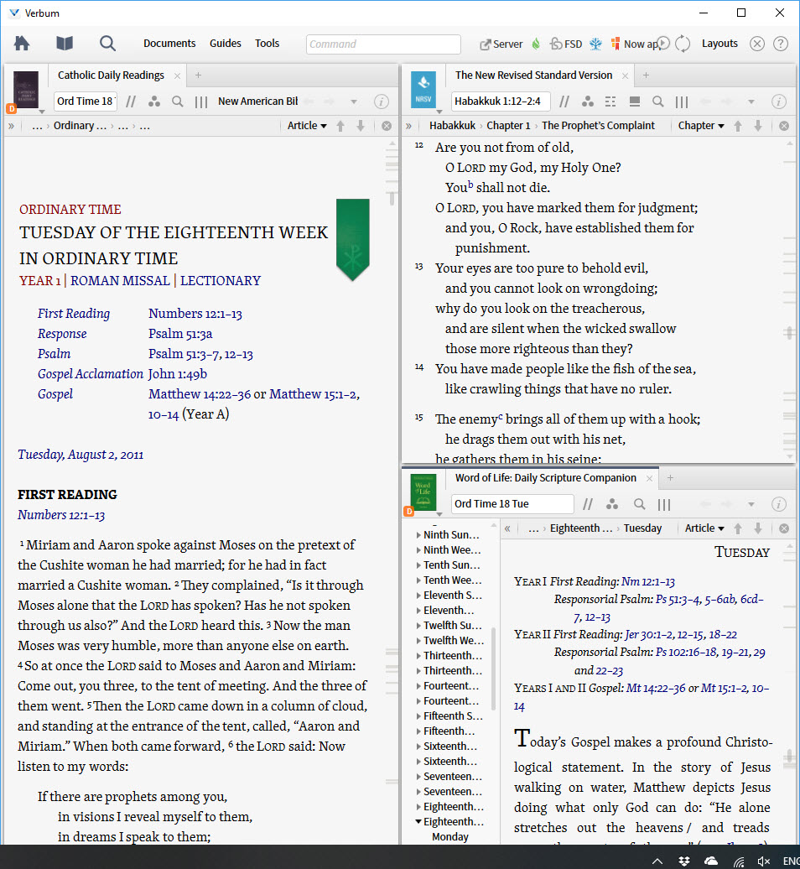Click the sync refresh circle icon
This screenshot has width=800, height=869.
click(683, 44)
